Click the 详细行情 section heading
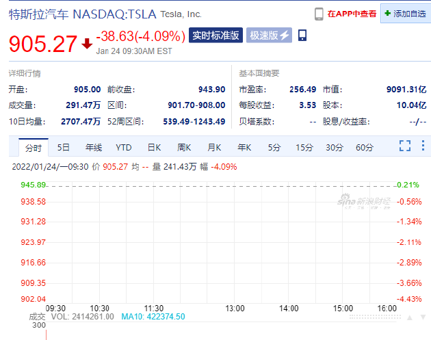Viewport: 431px width, 340px height. point(25,73)
